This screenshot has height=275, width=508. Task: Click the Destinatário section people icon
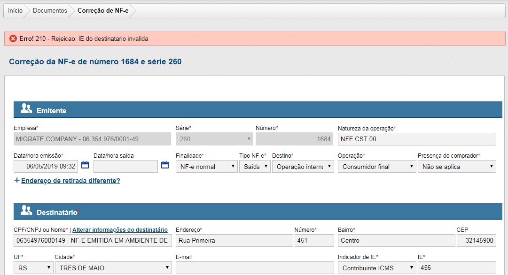(x=26, y=211)
